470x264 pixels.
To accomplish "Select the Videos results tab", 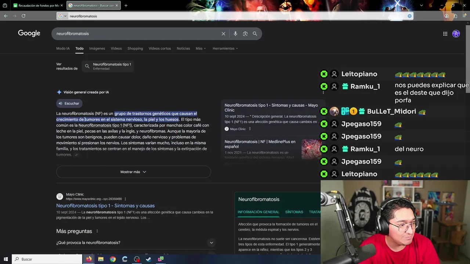I will click(x=116, y=48).
